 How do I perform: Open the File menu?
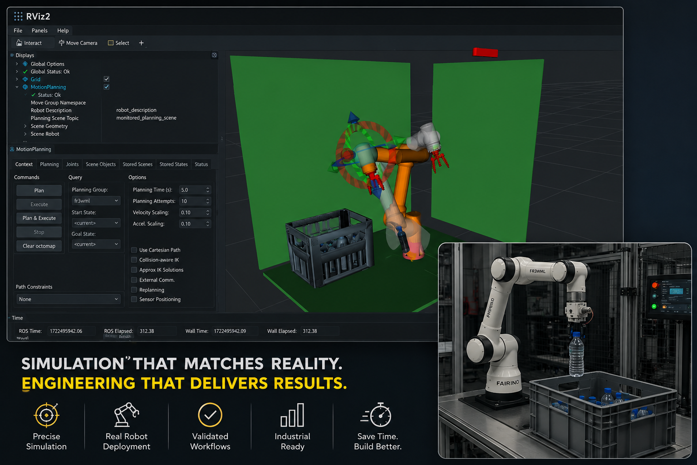(18, 30)
